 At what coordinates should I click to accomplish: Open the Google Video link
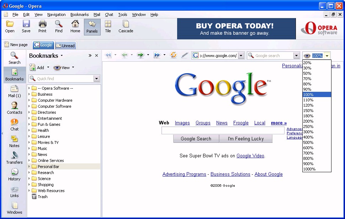point(250,156)
